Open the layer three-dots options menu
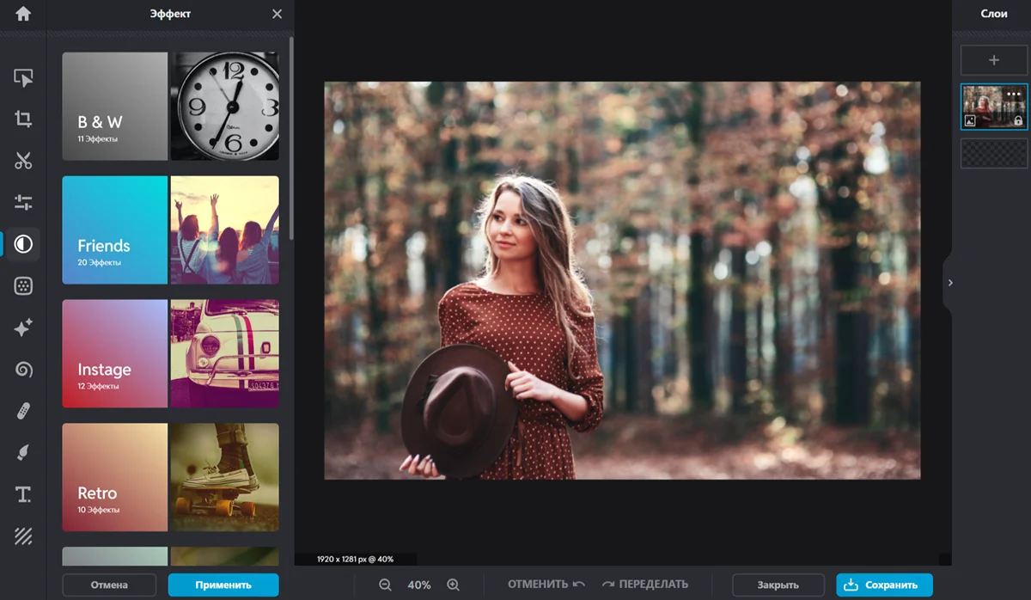 1014,94
